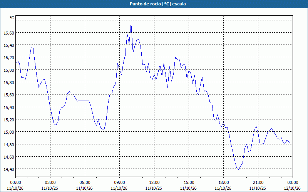Screen dimensions: 308x192
Task: Select the y-axis value '16,60'
Action: [x=9, y=33]
